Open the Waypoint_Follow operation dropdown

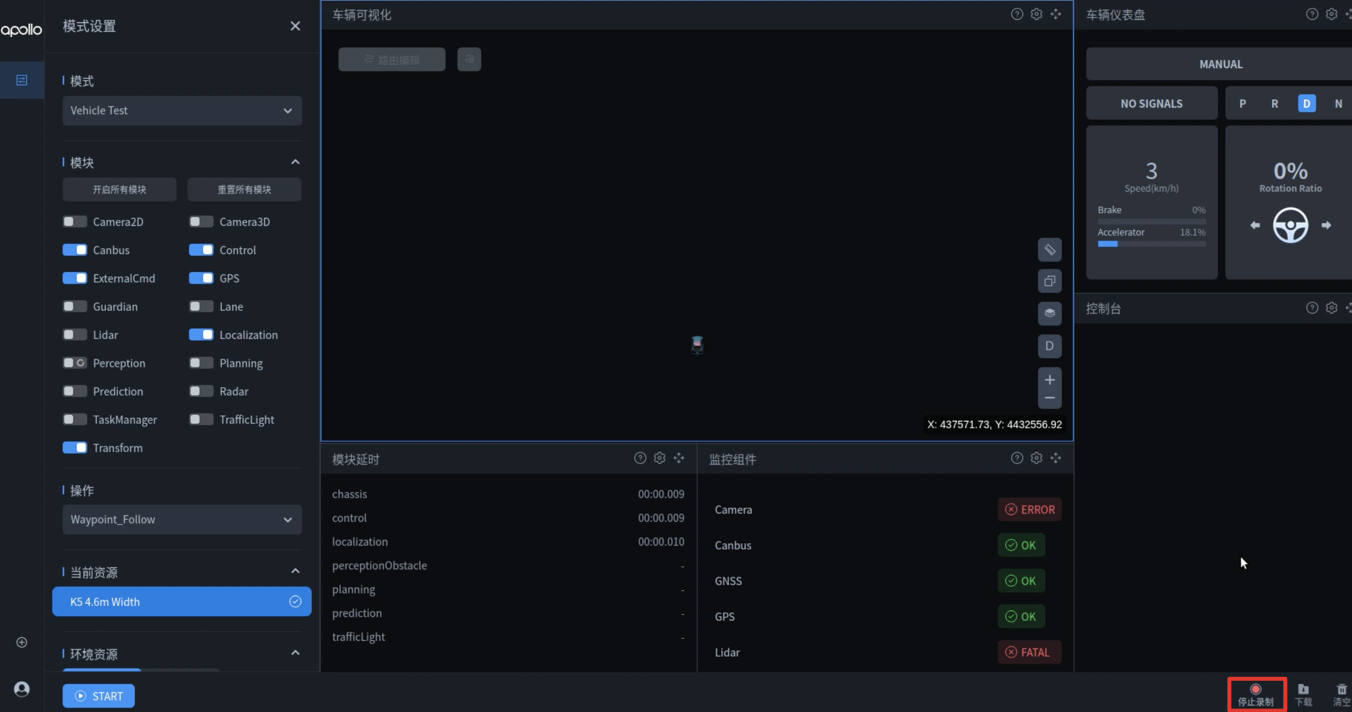(181, 519)
